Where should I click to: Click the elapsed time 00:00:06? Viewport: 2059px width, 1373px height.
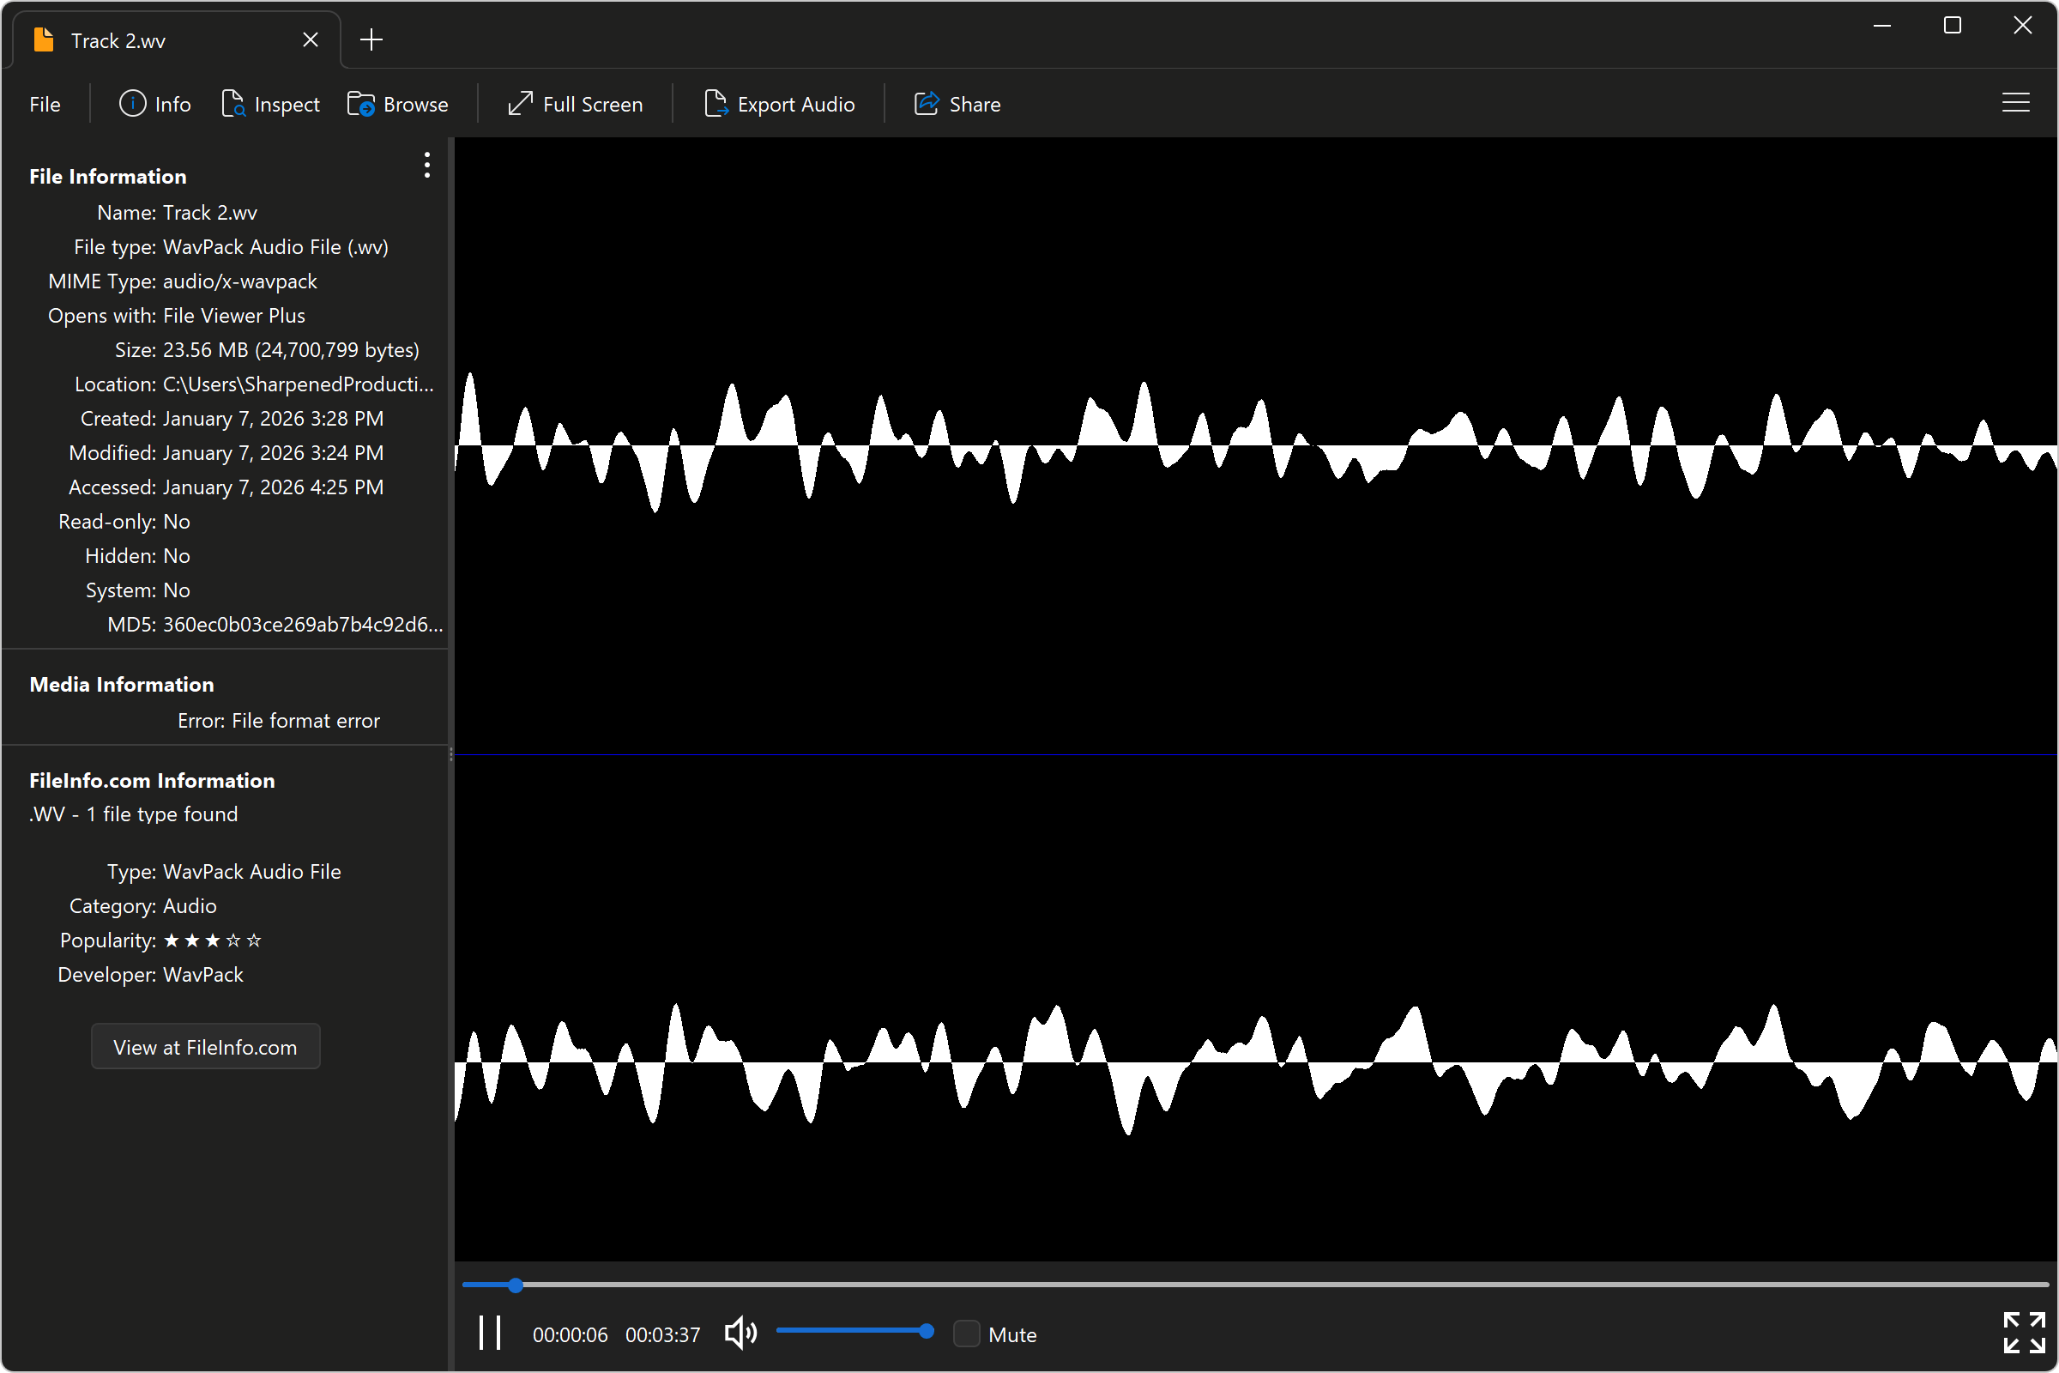point(570,1334)
